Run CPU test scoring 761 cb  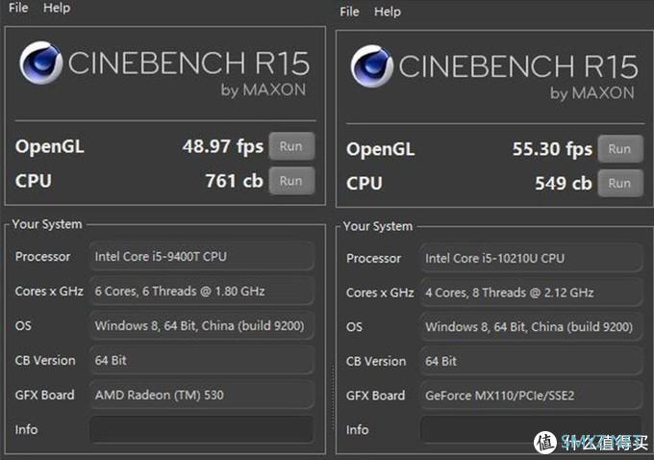point(290,180)
